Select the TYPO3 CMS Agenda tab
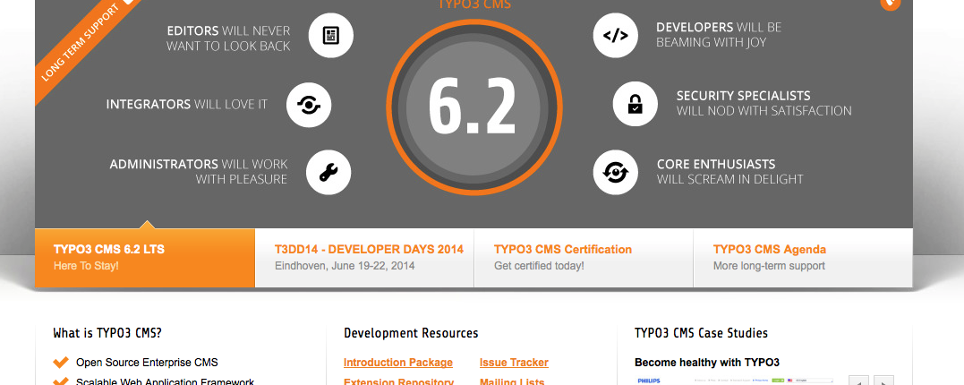964x385 pixels. [x=803, y=258]
